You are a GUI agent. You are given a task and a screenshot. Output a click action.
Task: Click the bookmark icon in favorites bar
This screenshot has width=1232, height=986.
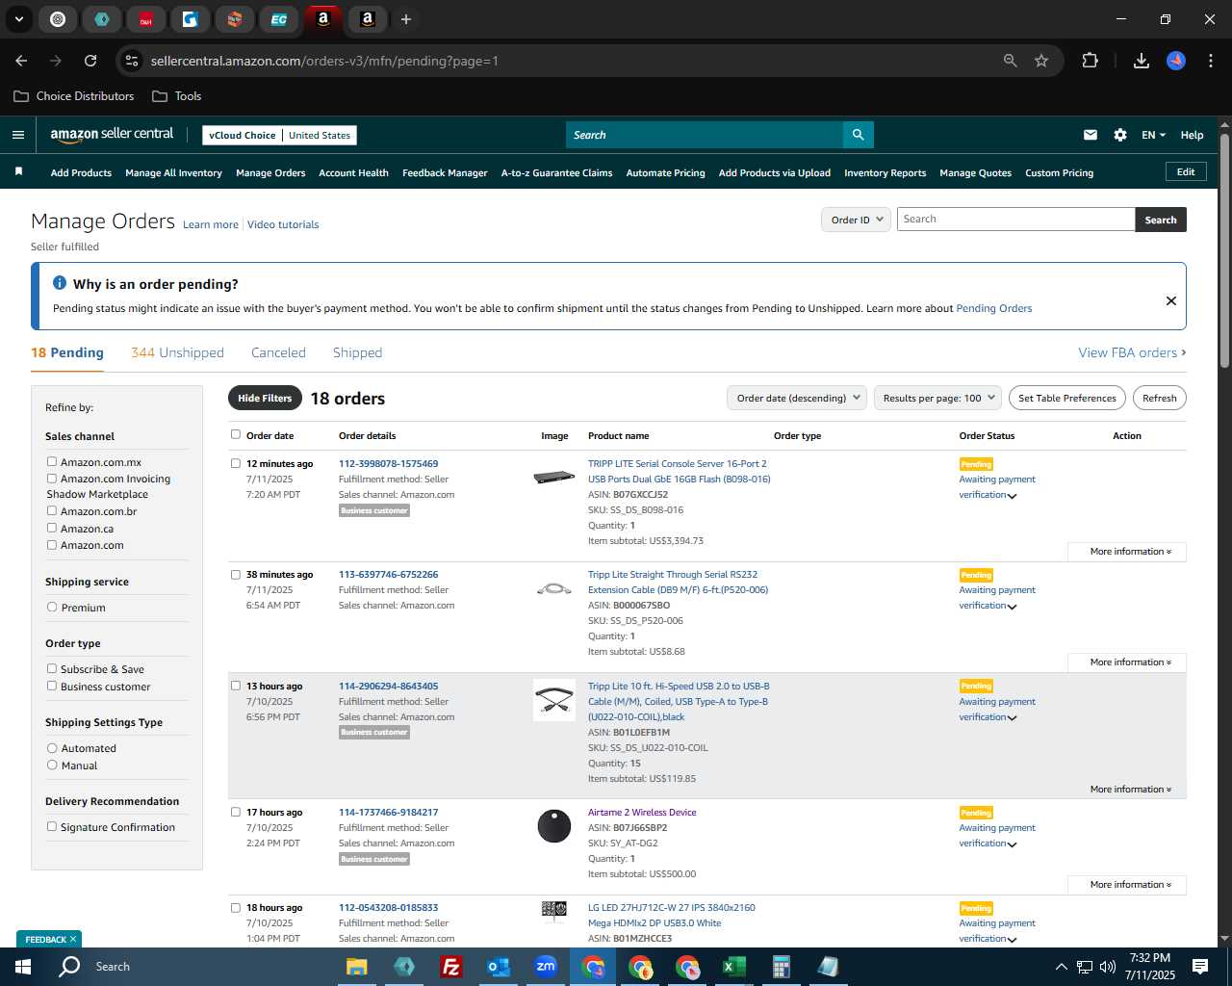(18, 171)
